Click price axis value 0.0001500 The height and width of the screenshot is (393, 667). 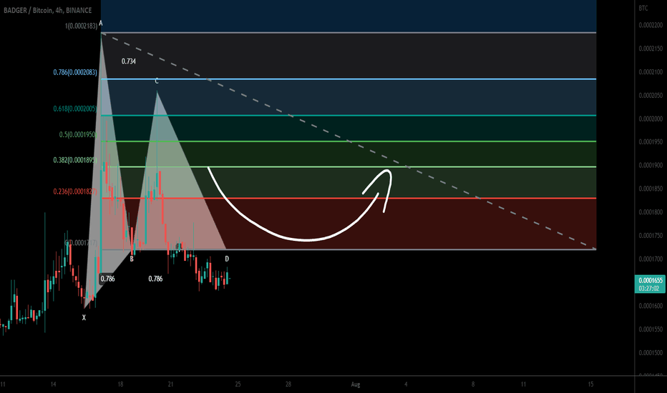(651, 353)
